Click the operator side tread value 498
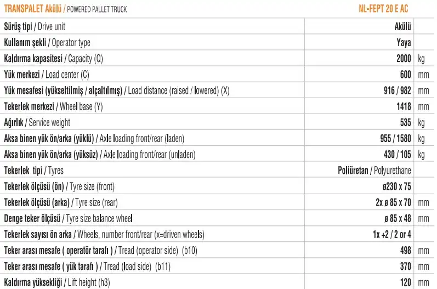Screen dimensions: 437x289 (x=406, y=251)
